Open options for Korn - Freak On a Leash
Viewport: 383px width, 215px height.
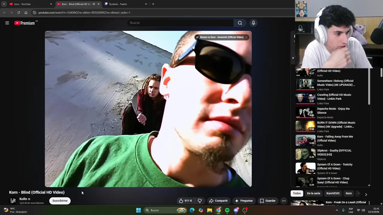click(369, 203)
